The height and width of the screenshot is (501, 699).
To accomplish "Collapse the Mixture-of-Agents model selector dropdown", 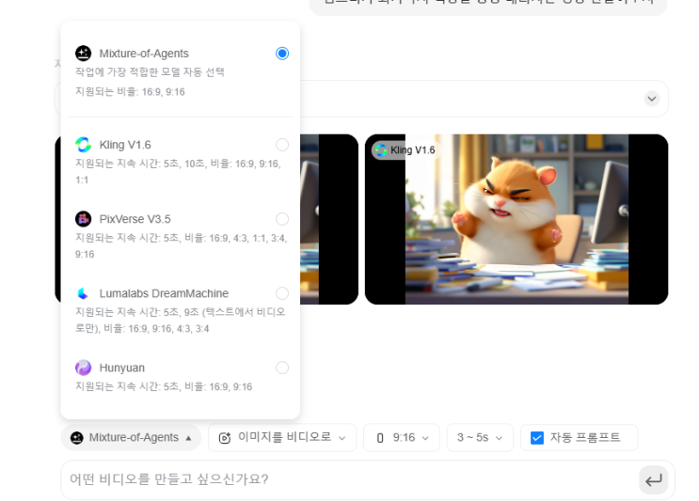I will 131,438.
